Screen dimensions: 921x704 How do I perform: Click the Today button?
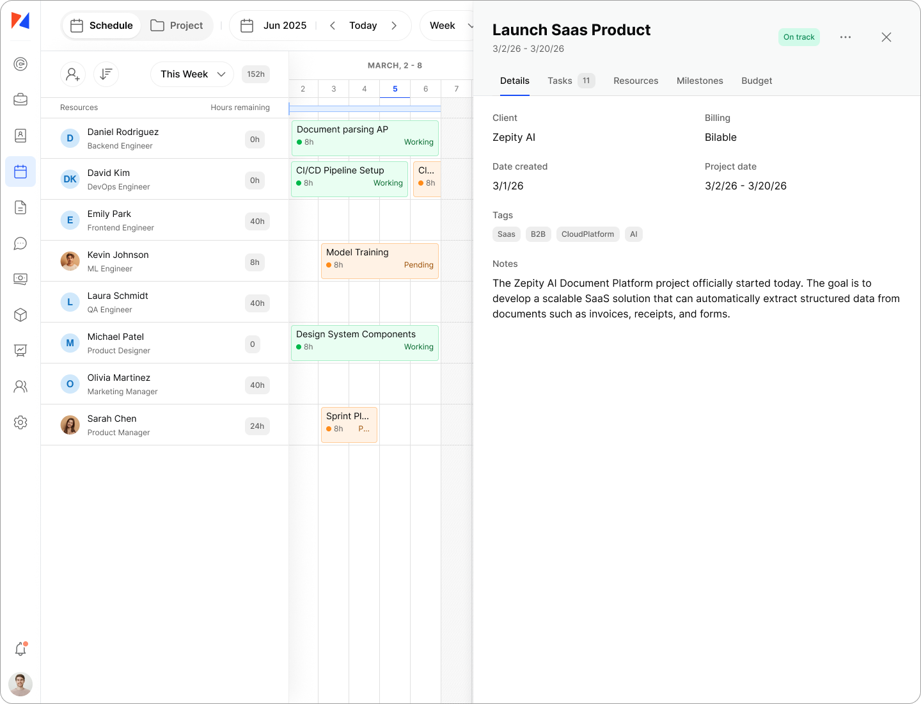tap(363, 26)
